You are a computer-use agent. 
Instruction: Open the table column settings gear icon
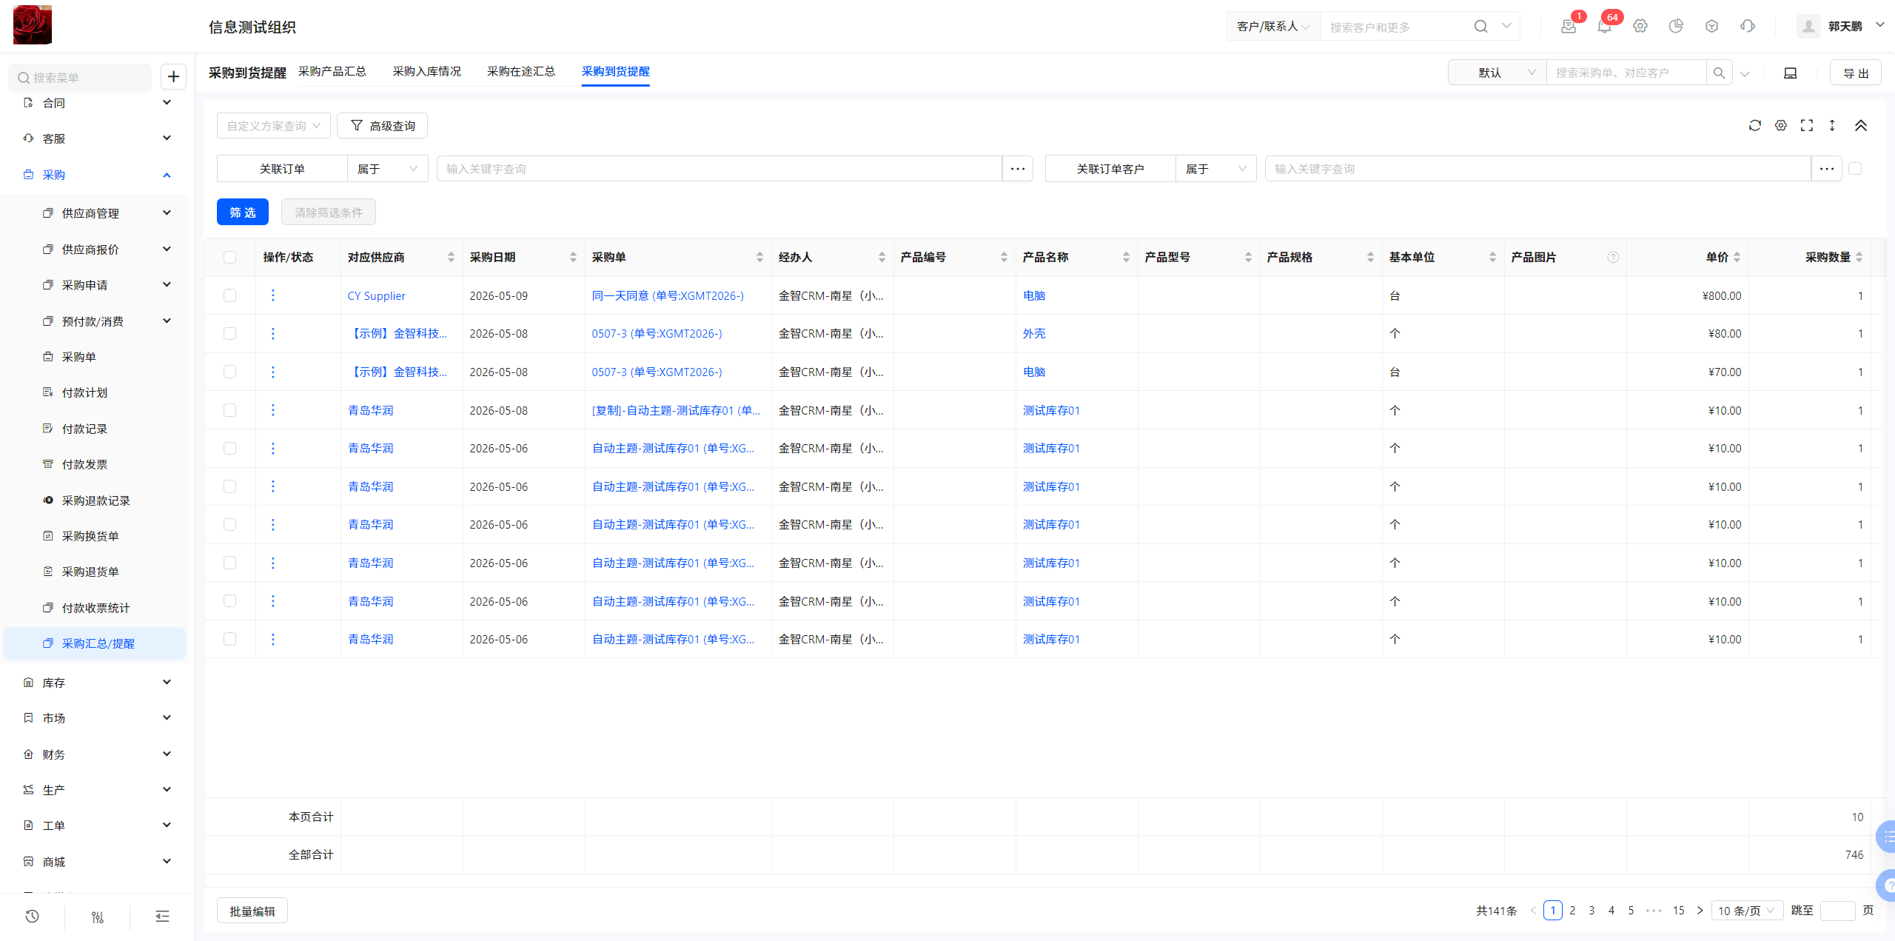pos(1781,126)
